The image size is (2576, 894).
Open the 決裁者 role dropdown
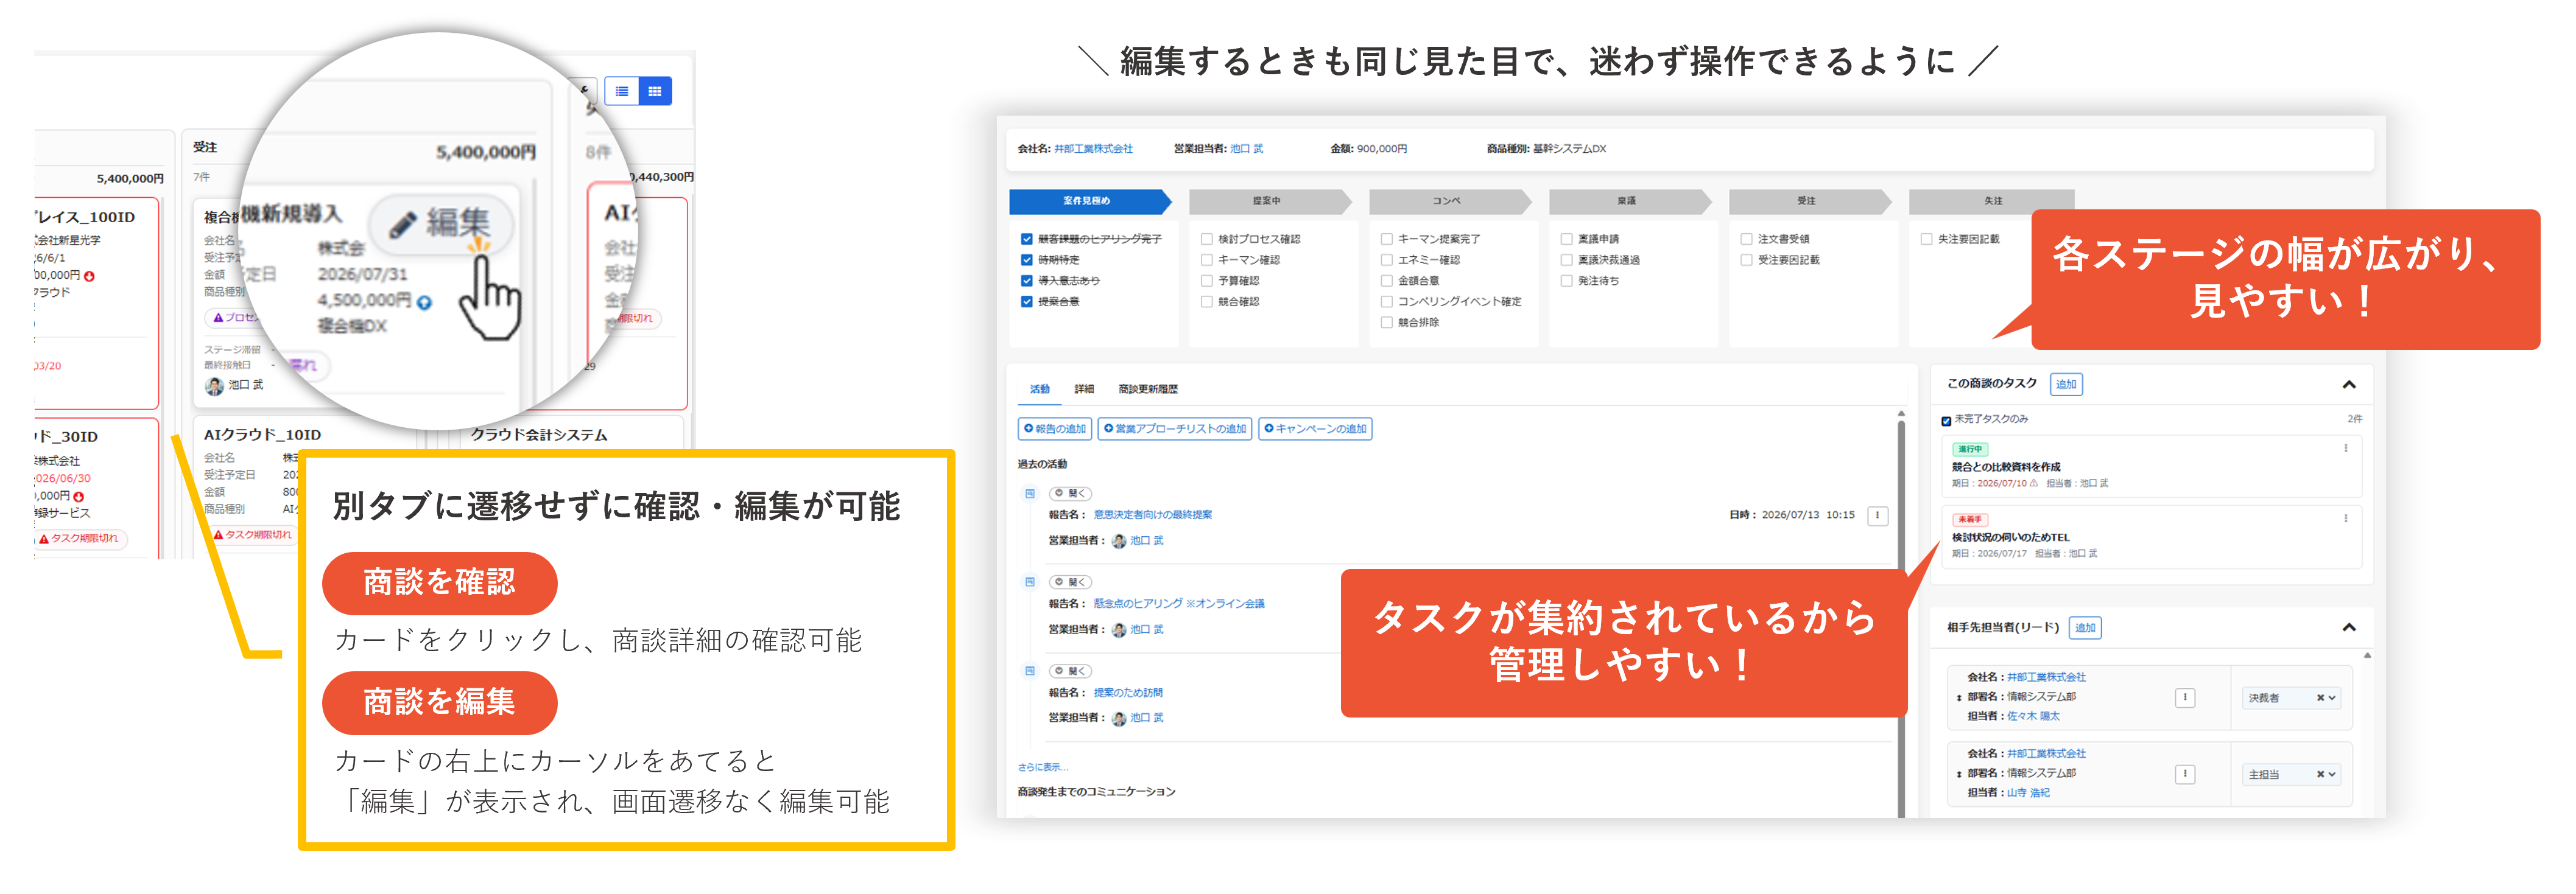click(x=2291, y=698)
